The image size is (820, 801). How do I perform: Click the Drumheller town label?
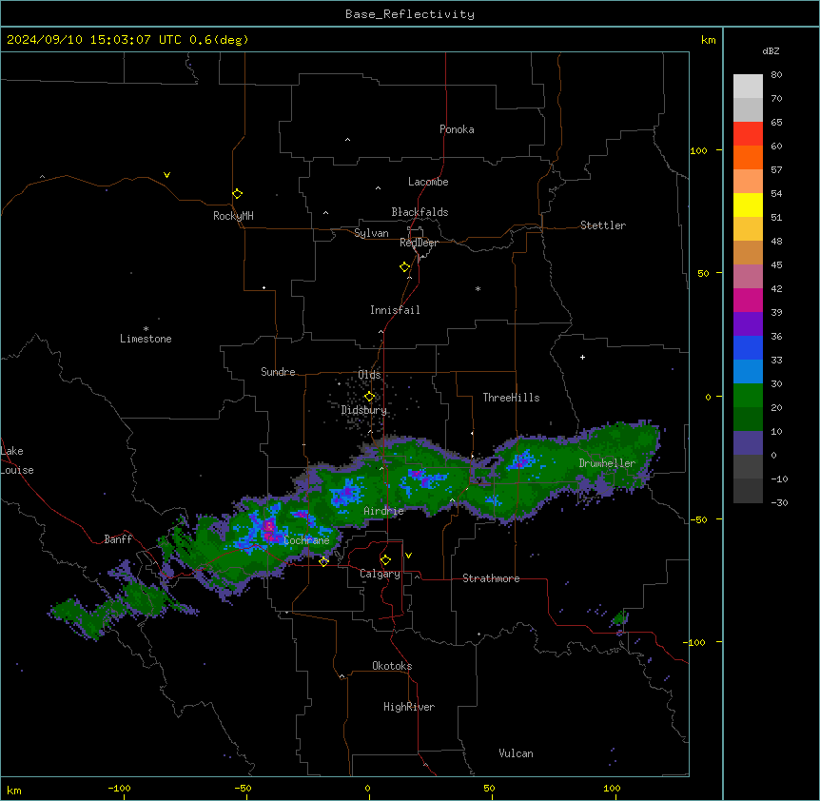point(607,463)
